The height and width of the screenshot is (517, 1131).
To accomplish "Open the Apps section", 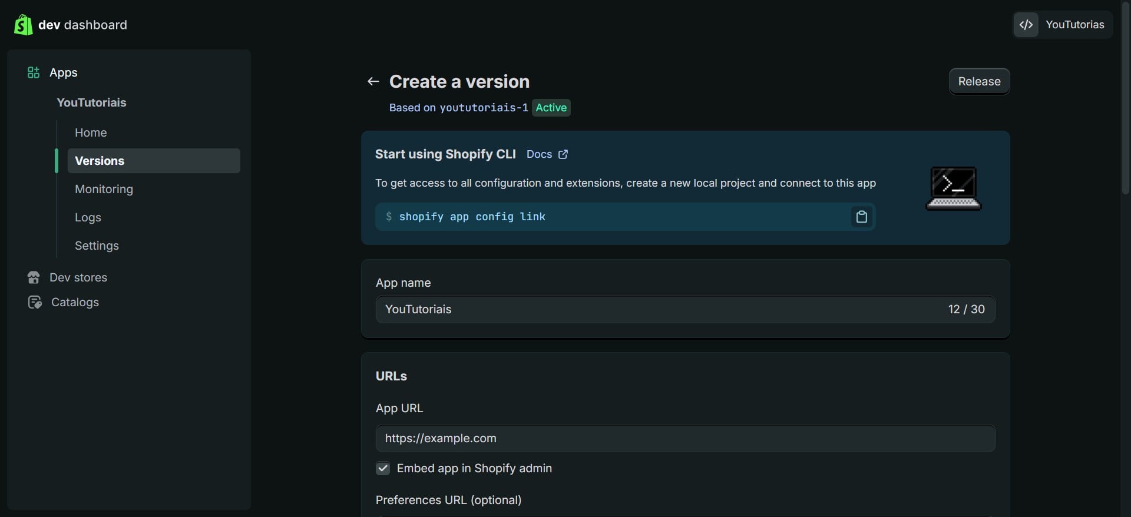I will (x=64, y=72).
